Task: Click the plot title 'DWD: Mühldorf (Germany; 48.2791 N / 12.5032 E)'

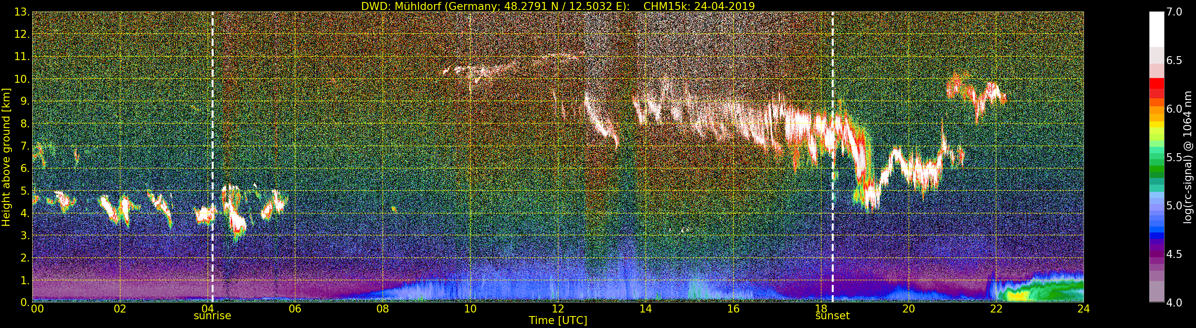Action: pos(495,6)
